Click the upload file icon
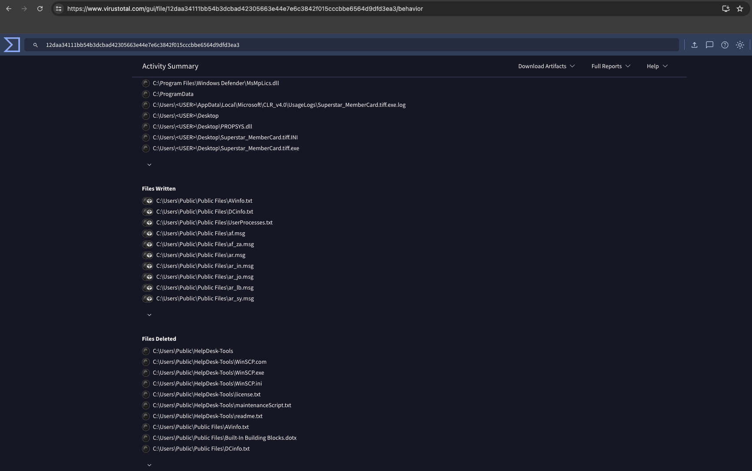 (x=694, y=45)
